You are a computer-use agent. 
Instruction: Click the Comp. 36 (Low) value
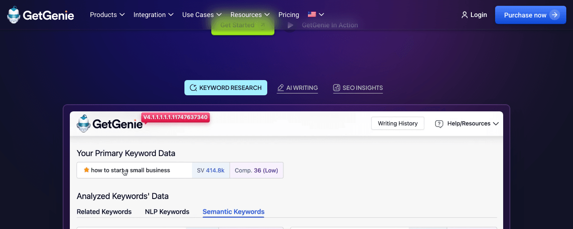(257, 170)
